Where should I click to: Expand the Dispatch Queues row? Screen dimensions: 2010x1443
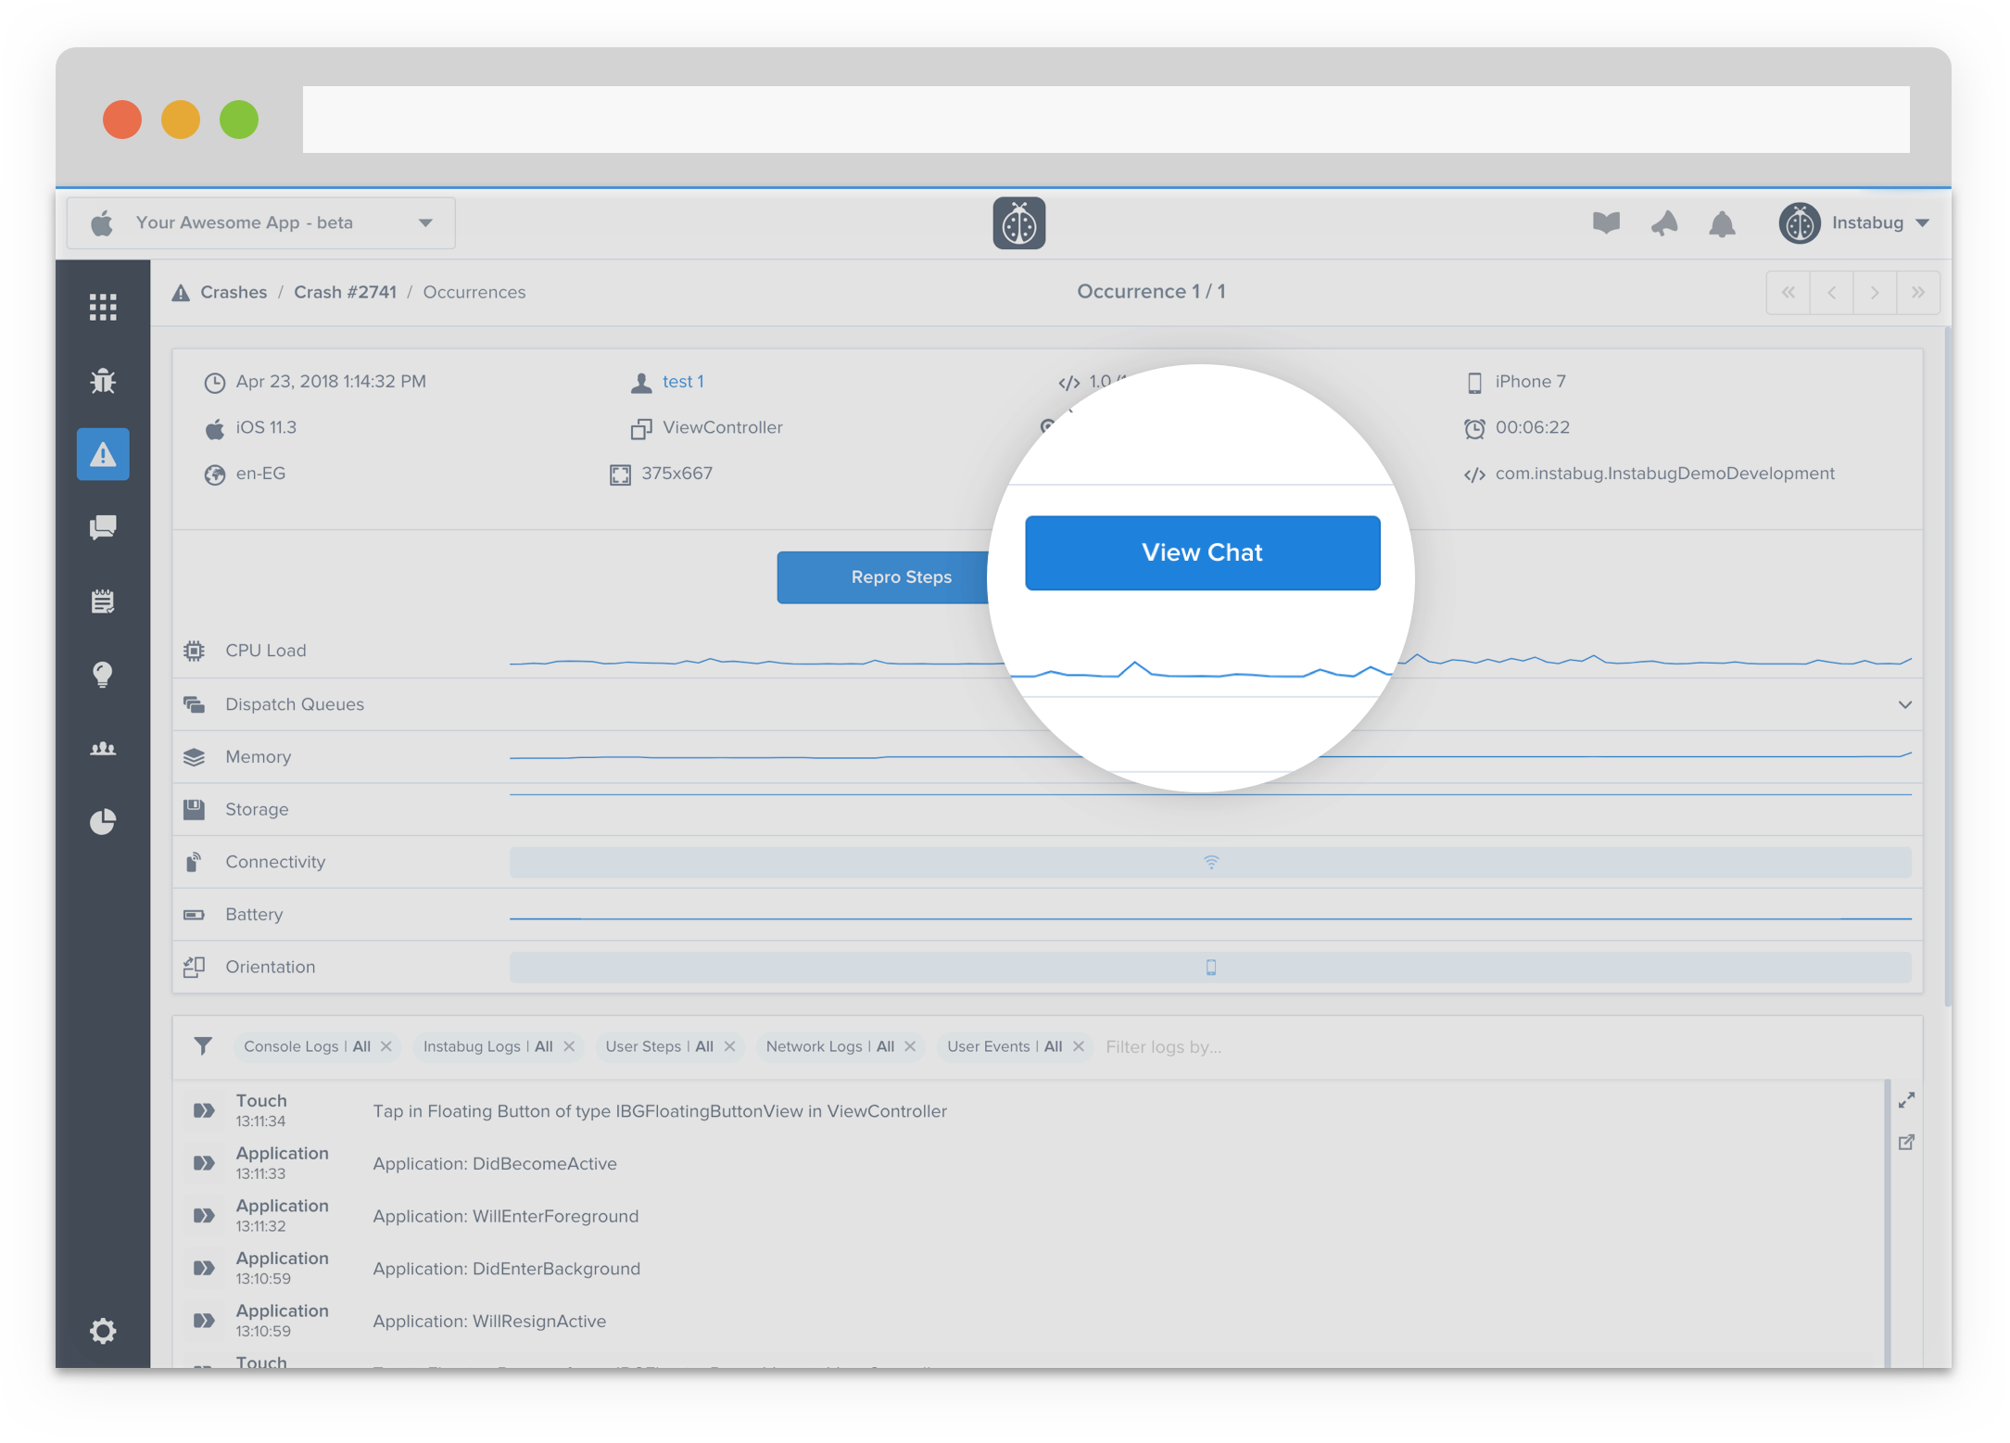1904,704
